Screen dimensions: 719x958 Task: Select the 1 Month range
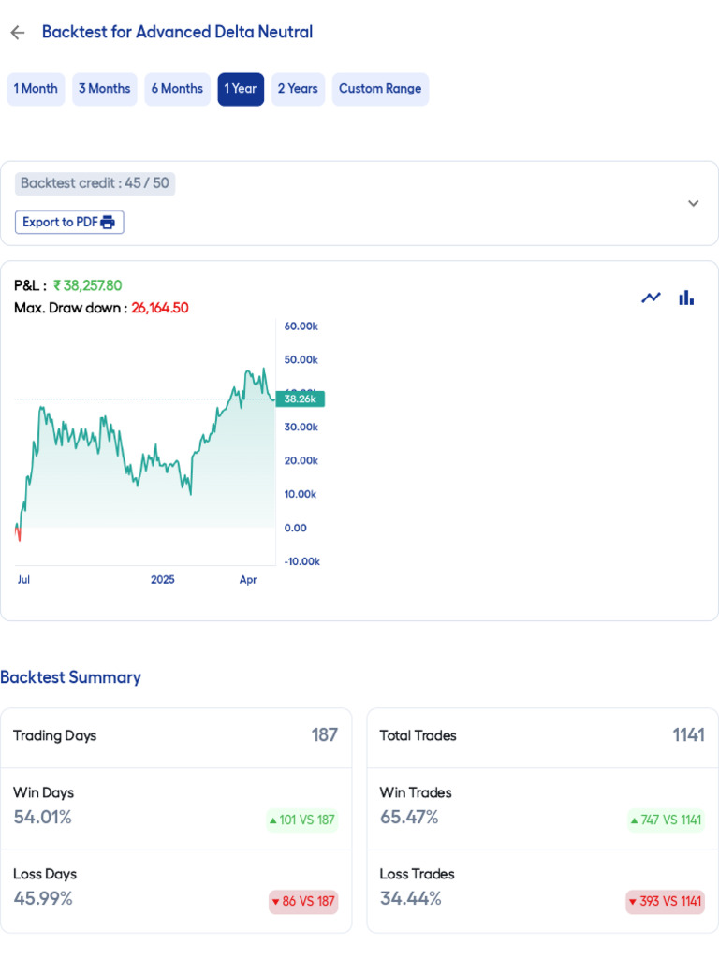point(36,89)
